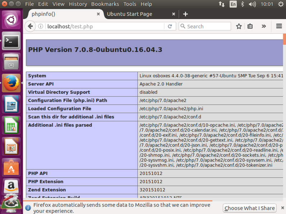Click the Linux osboxes system value
The height and width of the screenshot is (214, 286).
211,76
